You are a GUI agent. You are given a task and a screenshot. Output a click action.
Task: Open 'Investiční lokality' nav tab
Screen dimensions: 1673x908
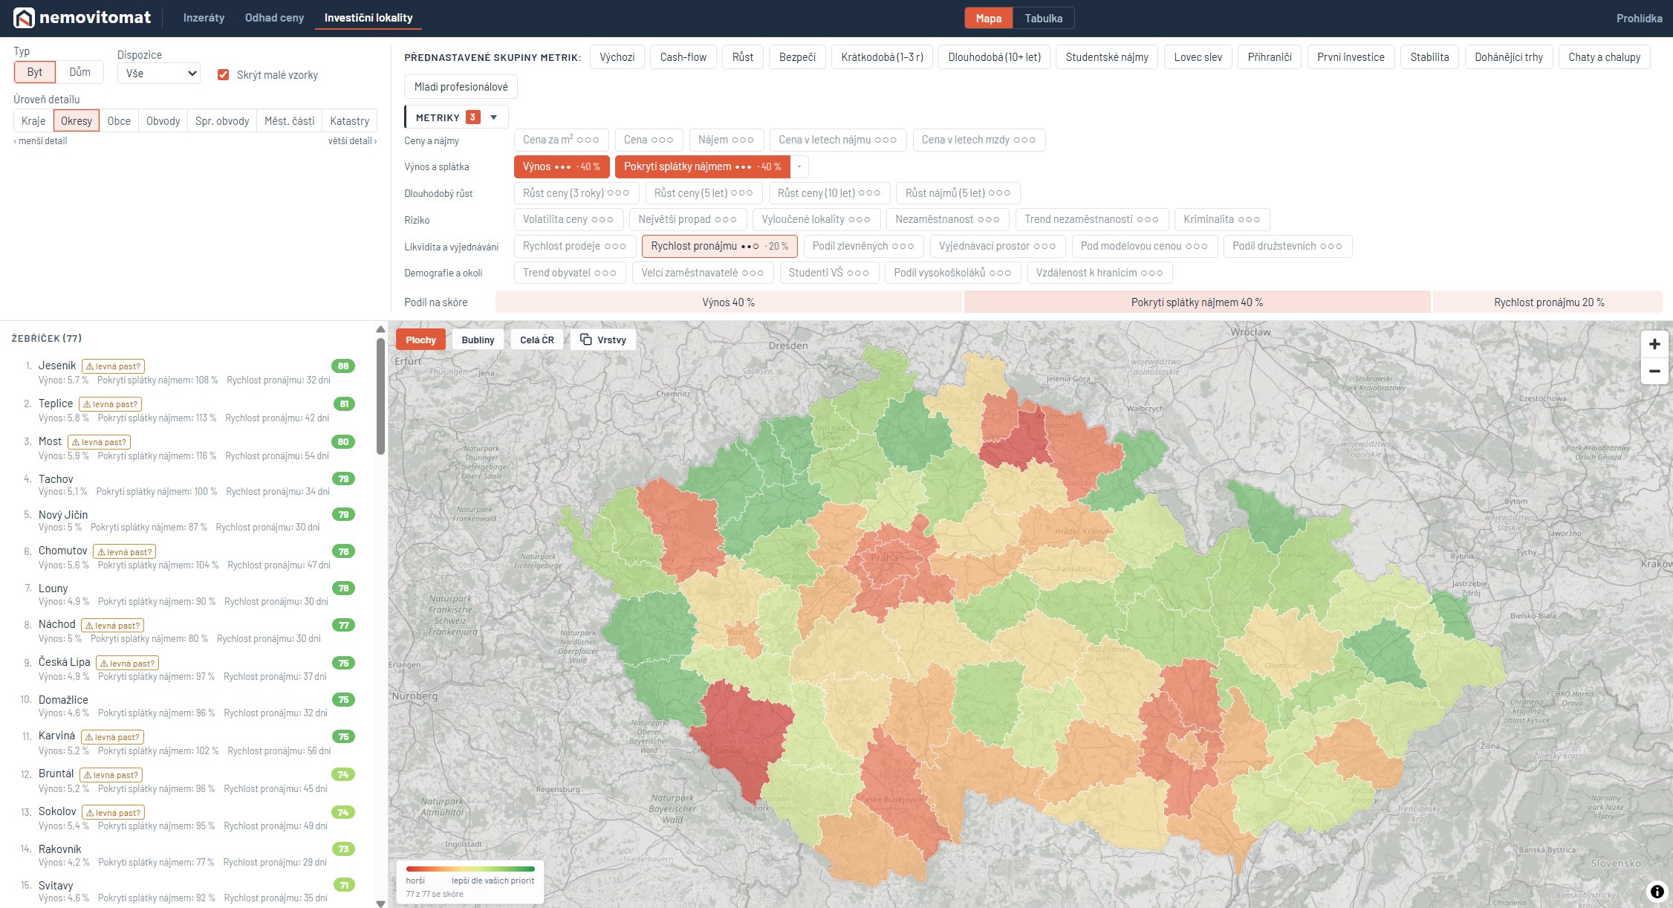368,18
